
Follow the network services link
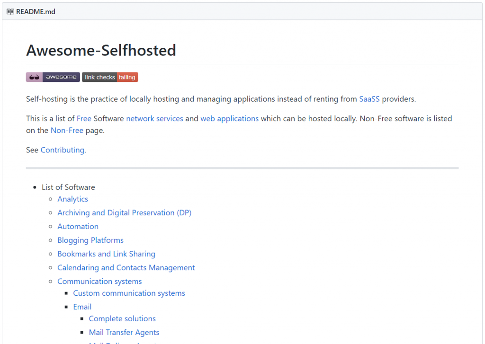154,118
